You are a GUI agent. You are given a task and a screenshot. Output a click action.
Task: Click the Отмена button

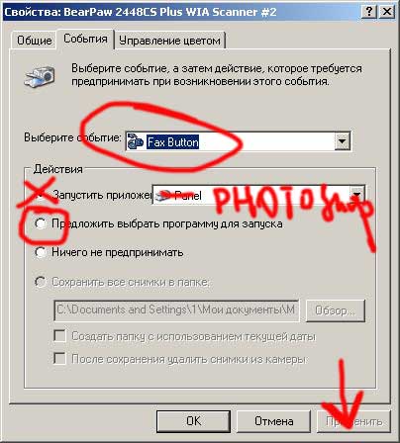point(274,421)
